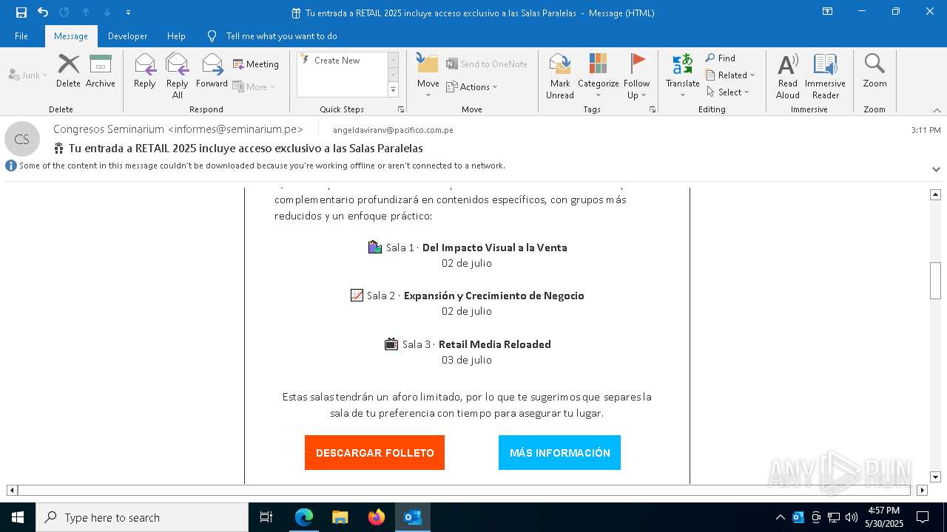Reply with a Meeting
Image resolution: width=947 pixels, height=532 pixels.
[256, 64]
